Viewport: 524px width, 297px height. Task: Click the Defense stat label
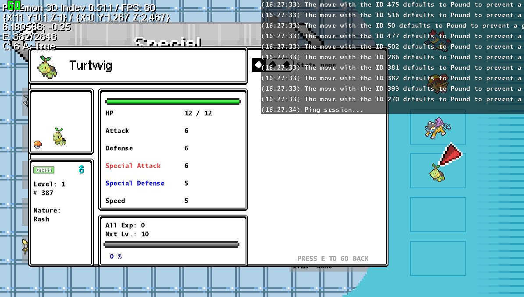coord(119,148)
